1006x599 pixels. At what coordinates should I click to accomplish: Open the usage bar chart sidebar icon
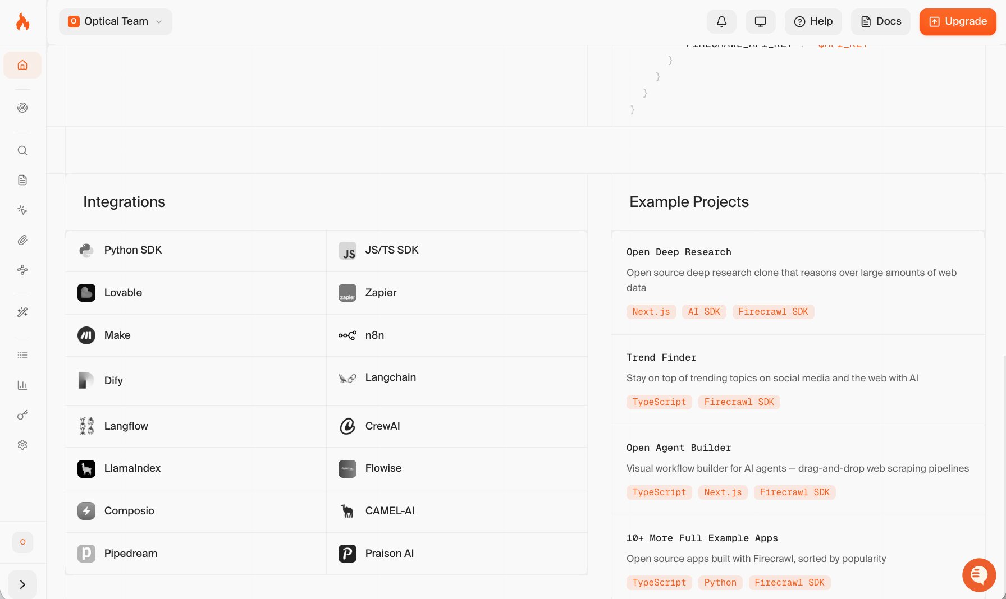tap(22, 385)
